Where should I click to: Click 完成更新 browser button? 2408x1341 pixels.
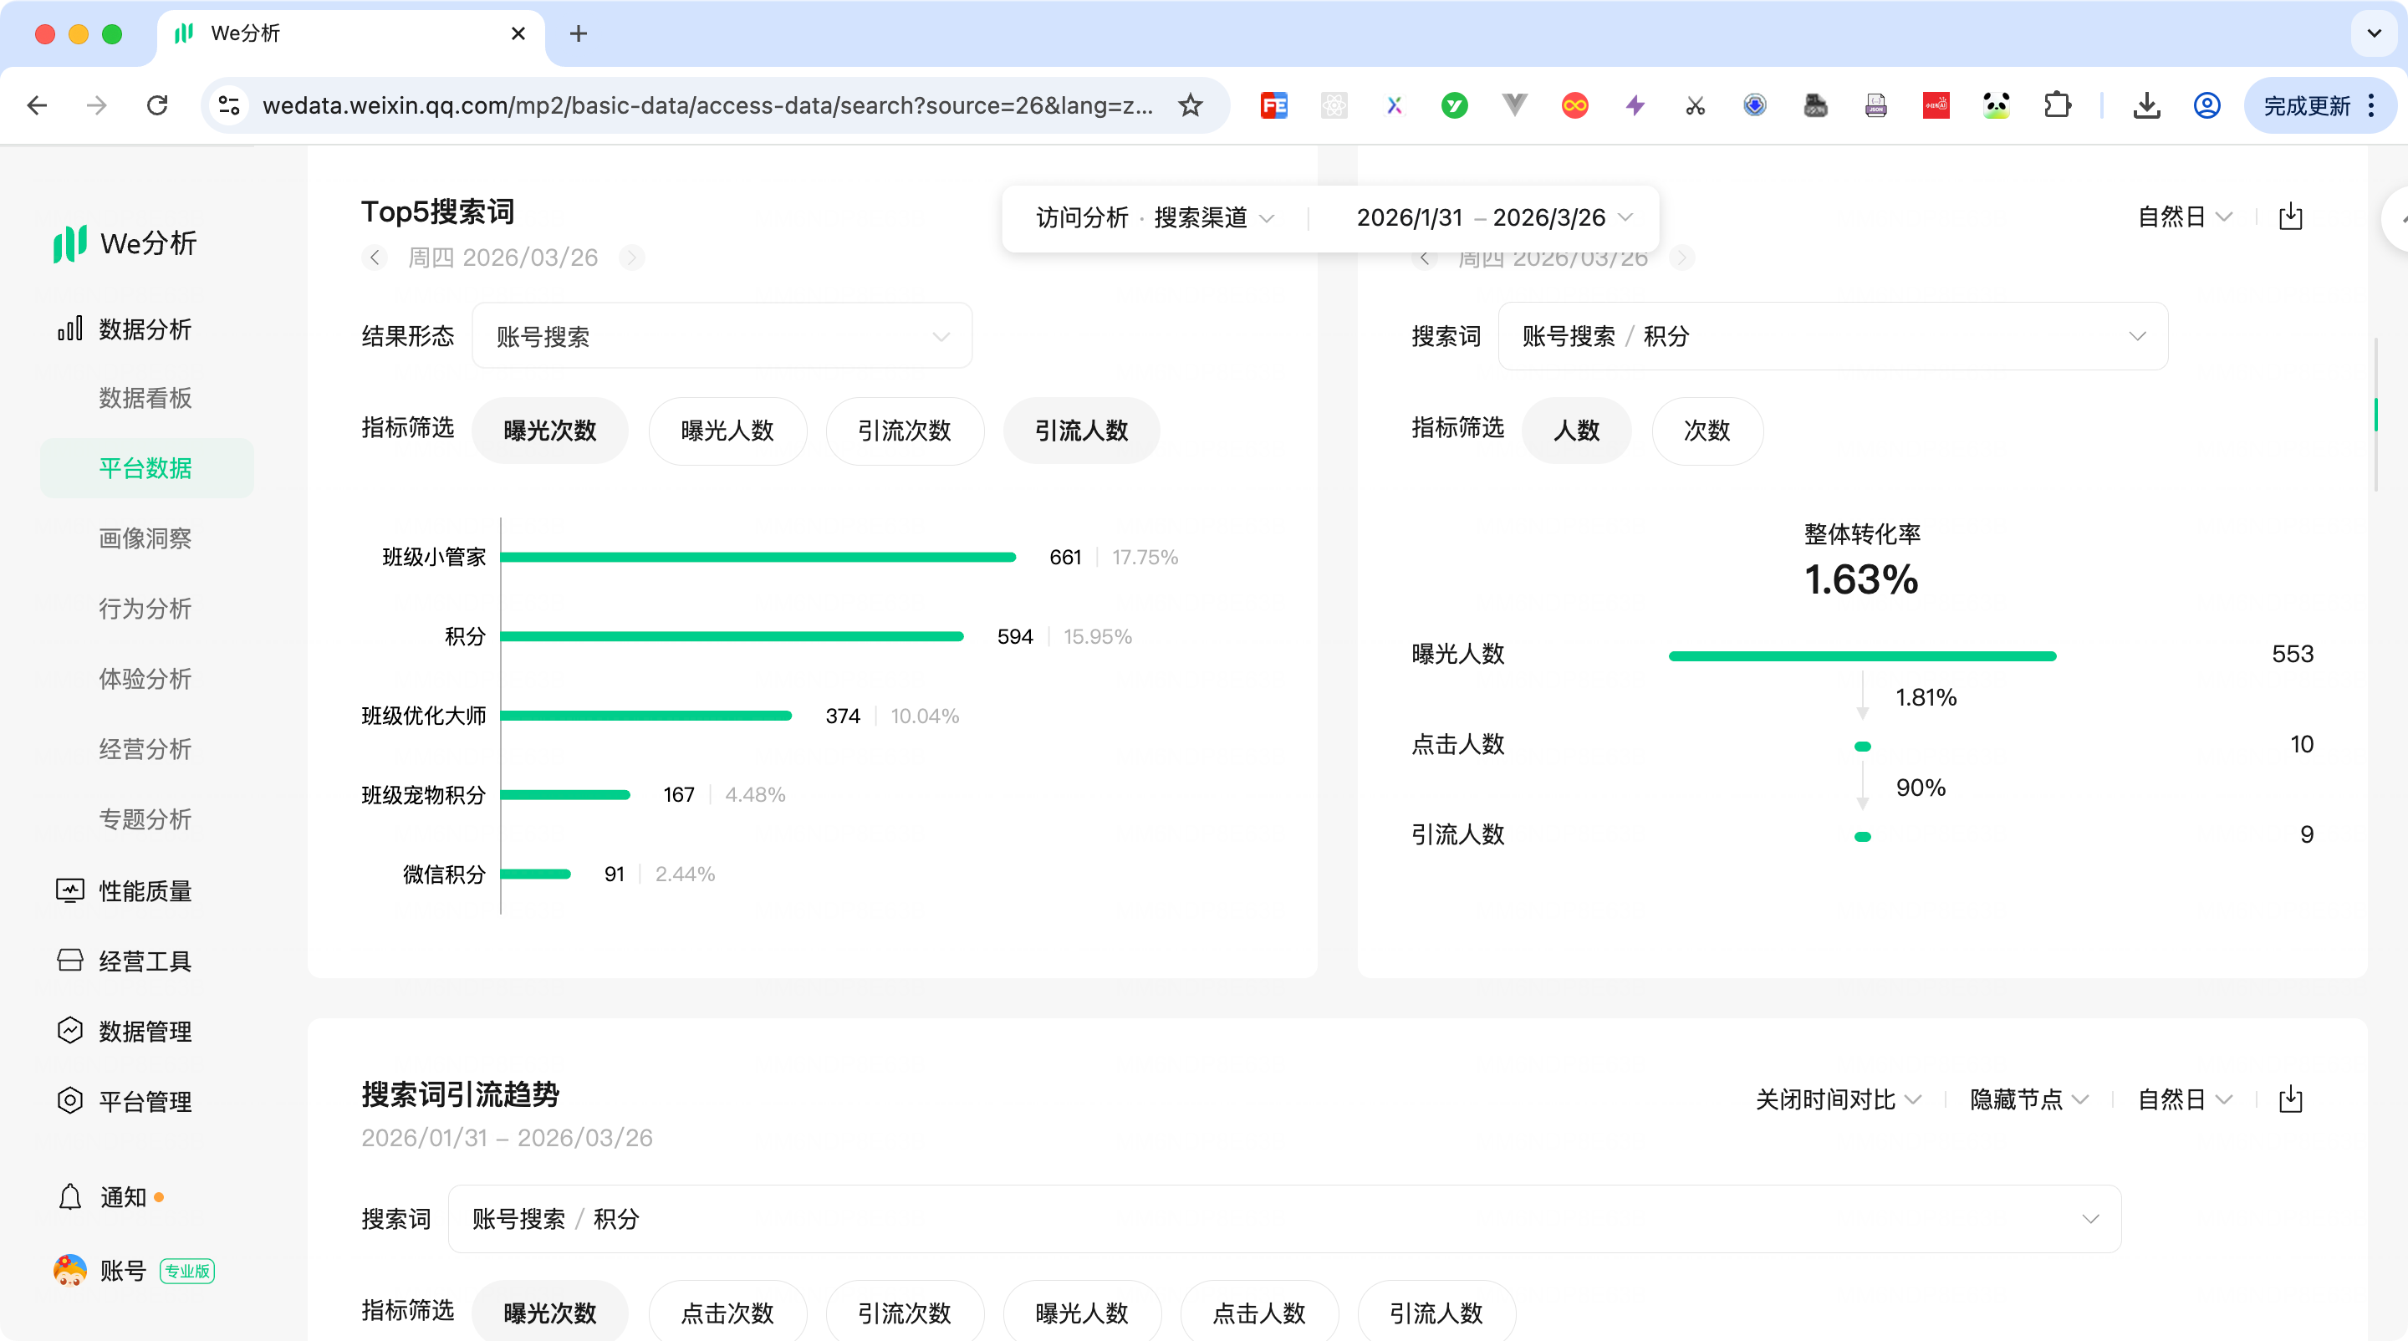click(2306, 105)
